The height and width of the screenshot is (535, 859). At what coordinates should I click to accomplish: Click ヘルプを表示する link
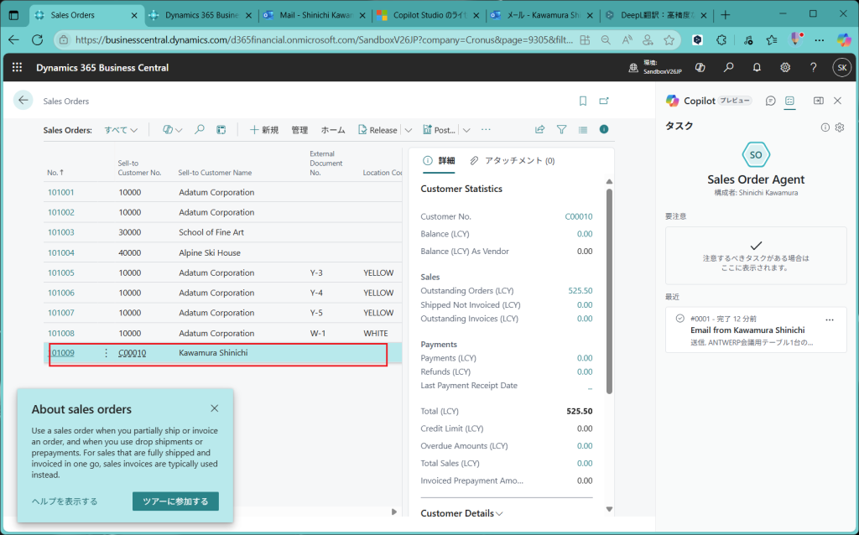(x=65, y=501)
